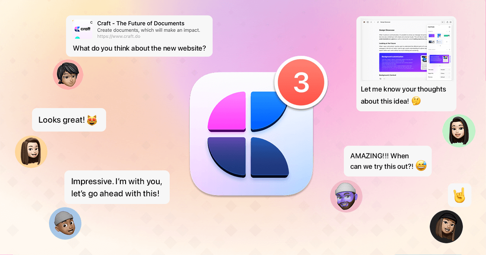Viewport: 486px width, 255px height.
Task: Open the 'Craft - The Future of Documents' link title
Action: click(x=141, y=23)
